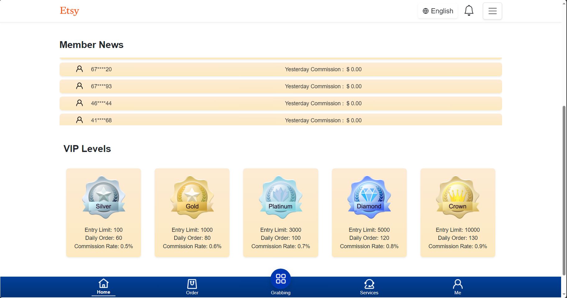Click the notification bell icon

(x=469, y=11)
